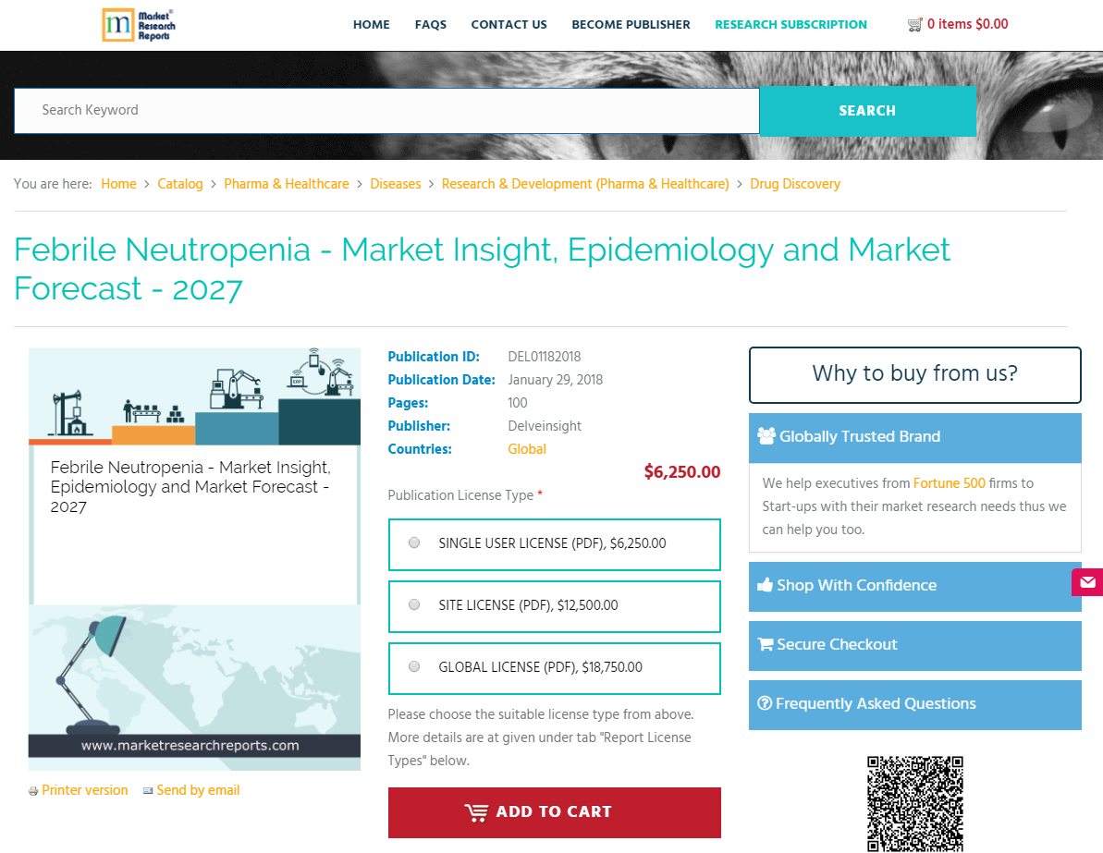This screenshot has height=853, width=1103.
Task: Follow the Research & Development breadcrumb link
Action: pos(585,184)
